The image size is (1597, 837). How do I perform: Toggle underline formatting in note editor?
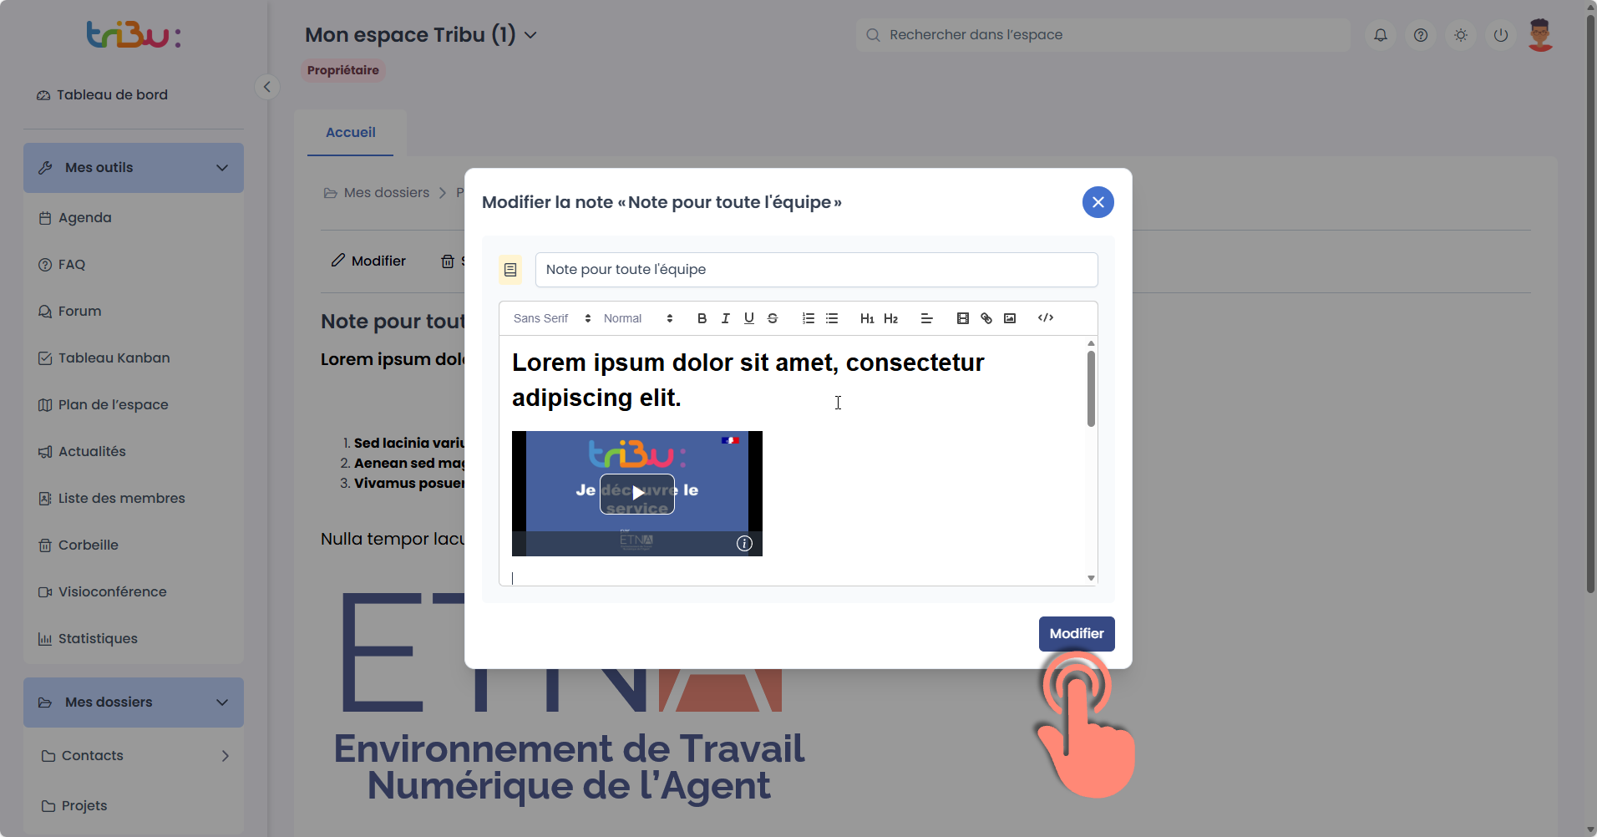click(748, 318)
